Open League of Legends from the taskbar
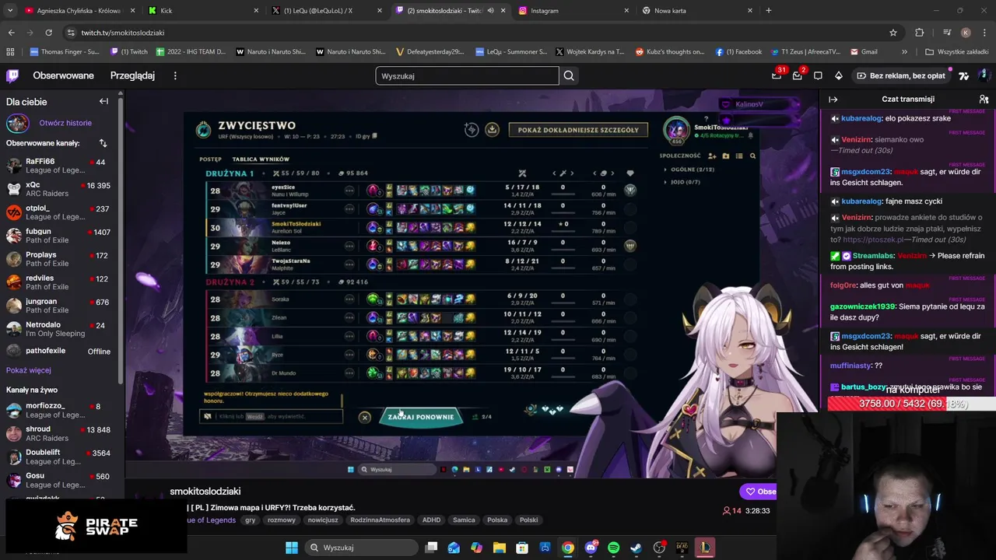 click(704, 548)
